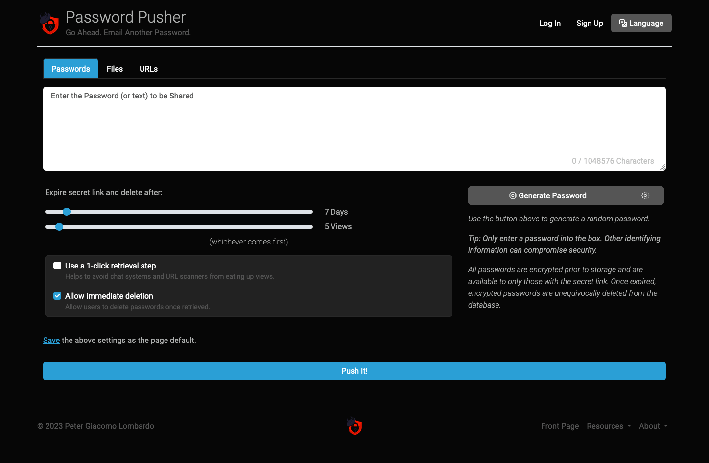The width and height of the screenshot is (709, 463).
Task: Click the '7 Days' value label
Action: coord(336,212)
